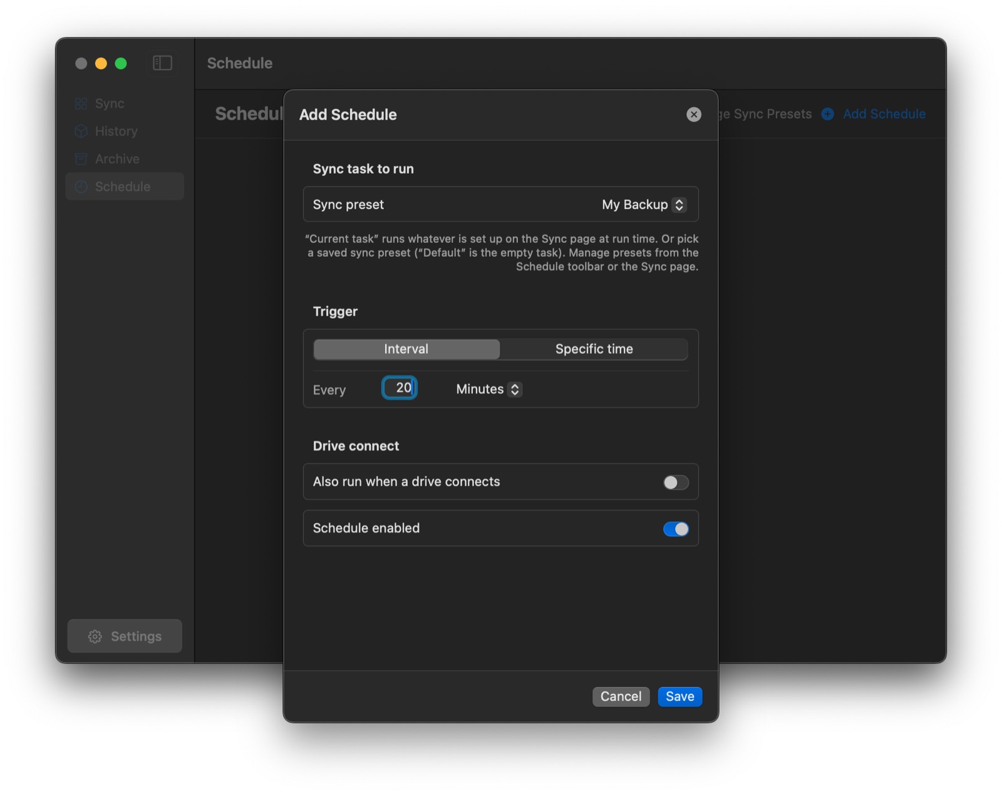Enable Also run when a drive connects
Screen dimensions: 1002x796
click(x=676, y=482)
